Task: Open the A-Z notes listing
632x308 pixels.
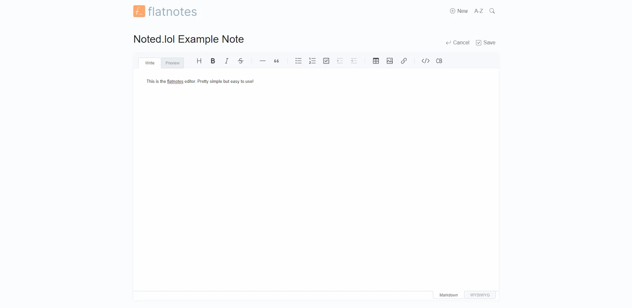Action: 479,11
